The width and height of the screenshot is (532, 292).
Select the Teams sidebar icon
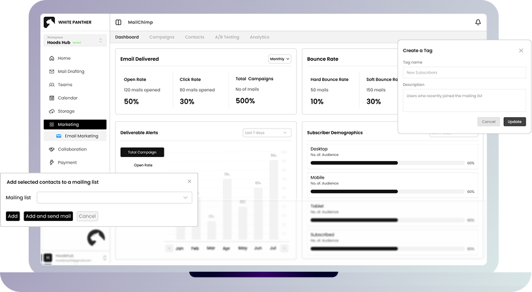[x=52, y=85]
